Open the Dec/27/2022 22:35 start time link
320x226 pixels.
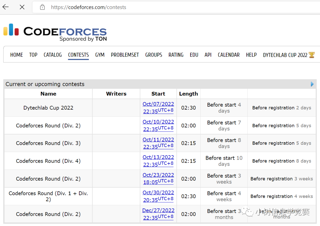point(158,214)
